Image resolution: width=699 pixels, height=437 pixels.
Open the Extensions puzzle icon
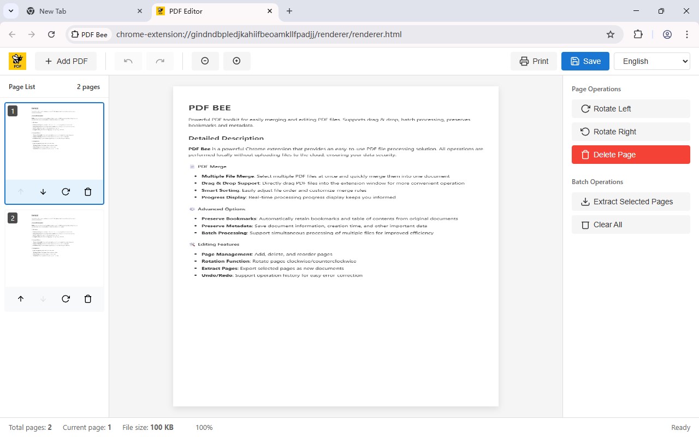(638, 34)
